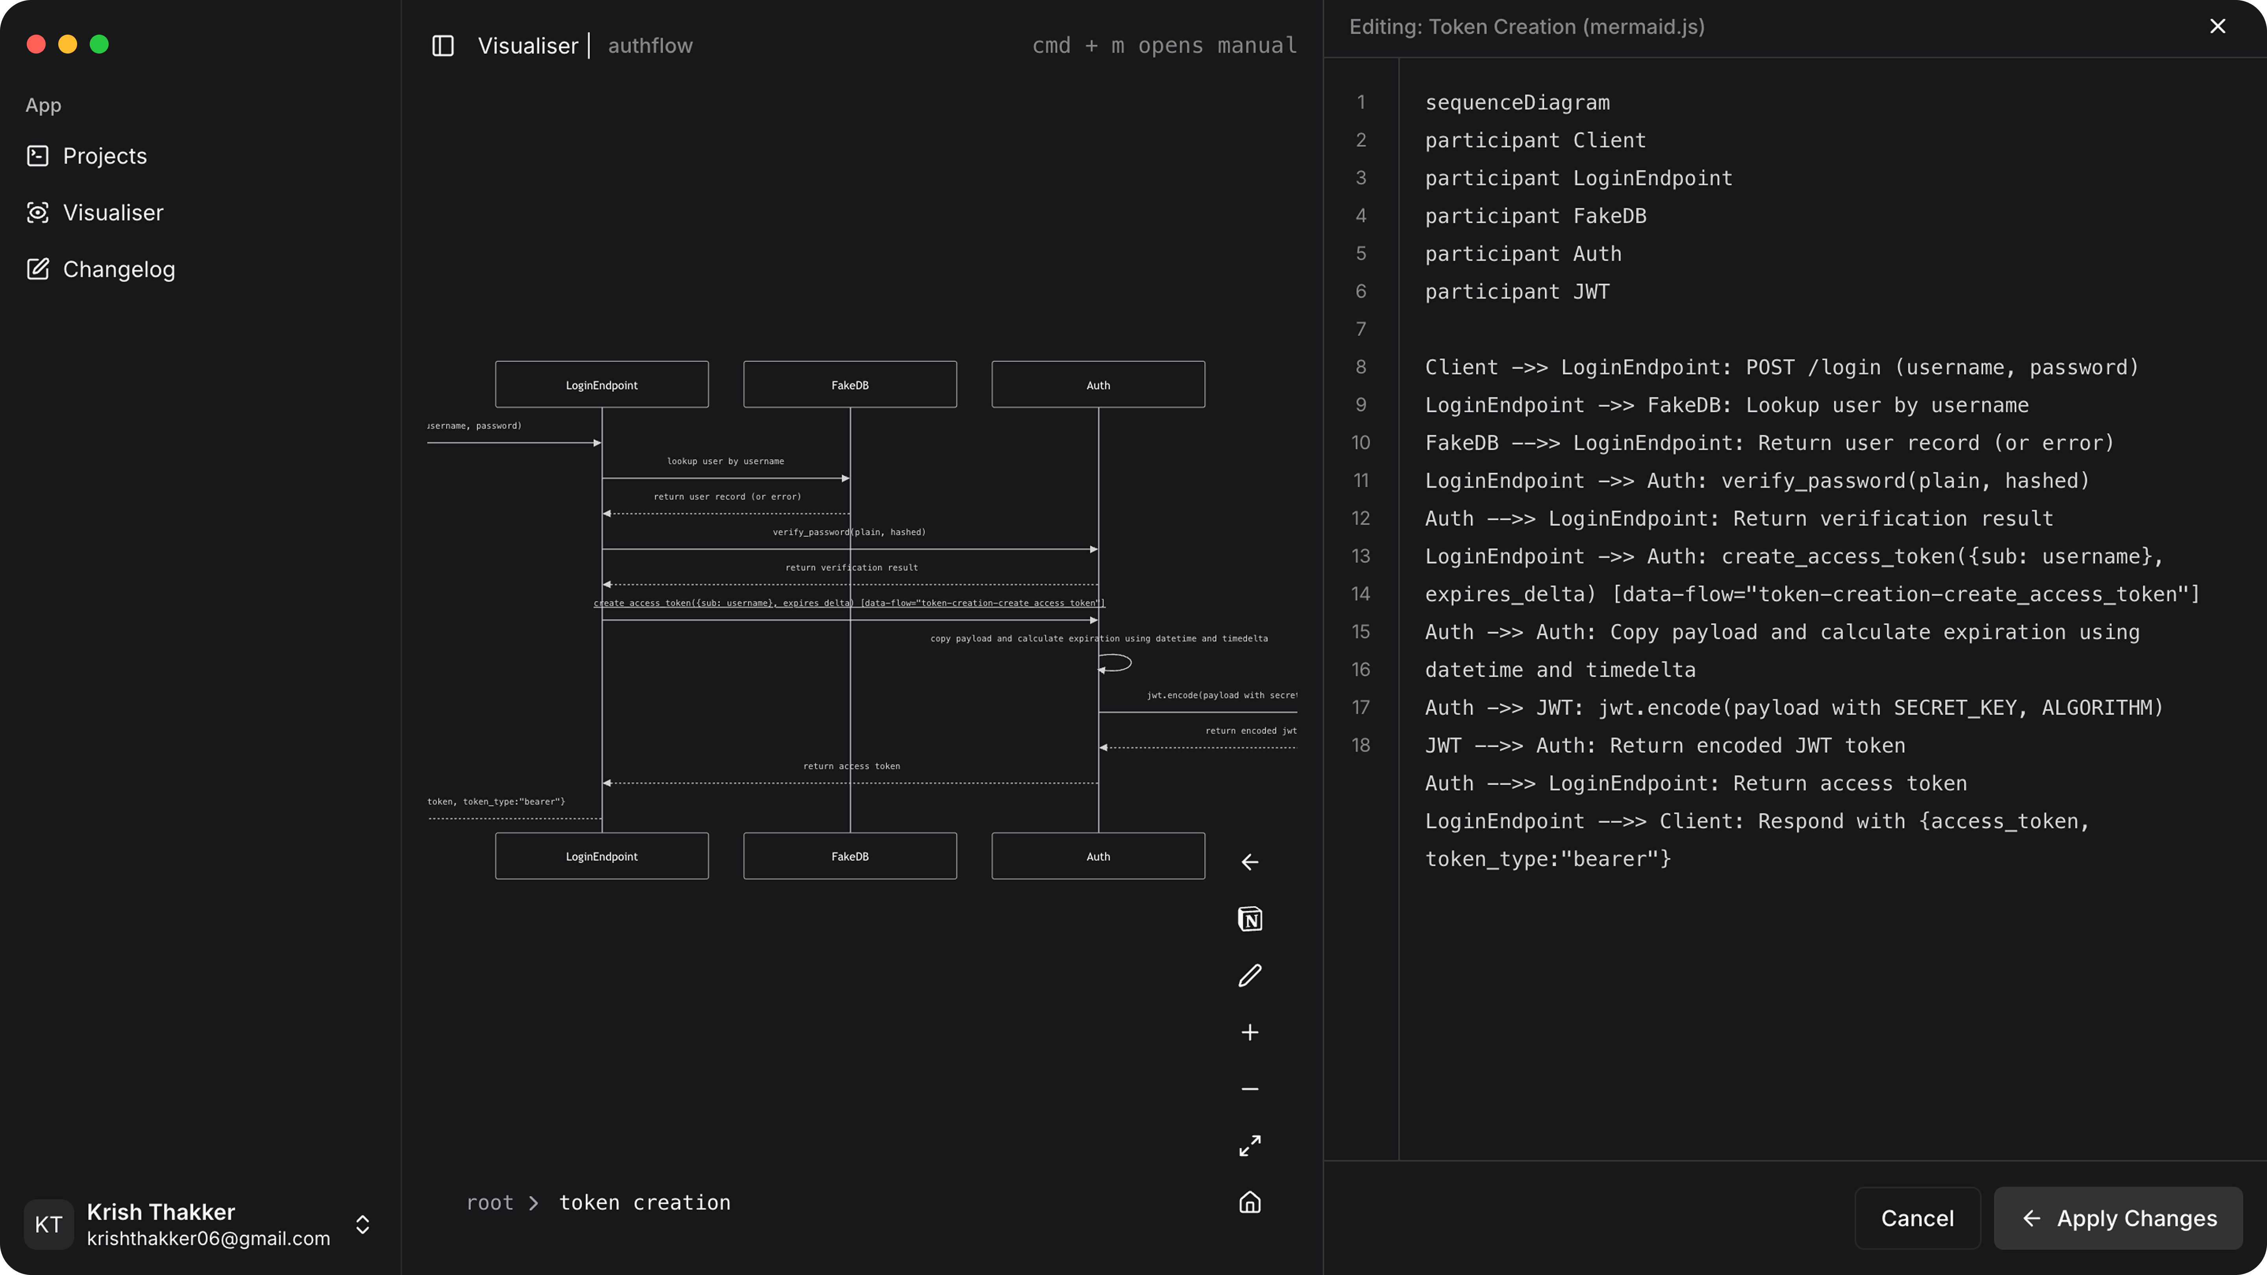Screen dimensions: 2267x1275
Task: Place cursor on 'participant LoginEndpoint' line
Action: (1579, 178)
